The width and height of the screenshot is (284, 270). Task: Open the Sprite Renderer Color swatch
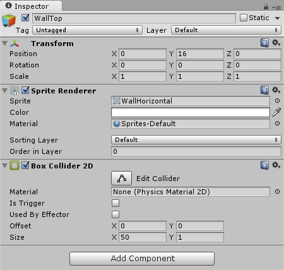[191, 112]
